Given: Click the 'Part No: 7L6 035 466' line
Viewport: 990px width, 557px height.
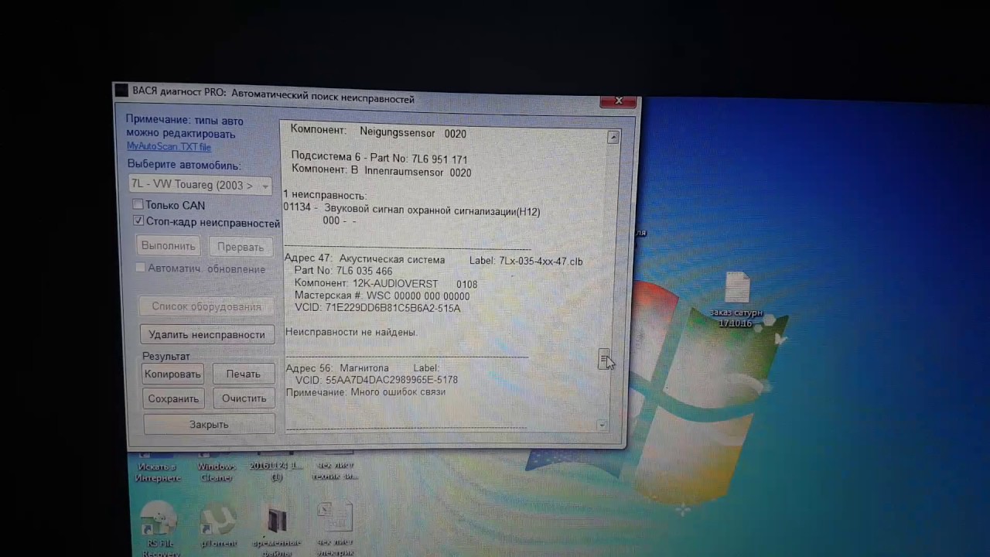Looking at the screenshot, I should pos(343,271).
